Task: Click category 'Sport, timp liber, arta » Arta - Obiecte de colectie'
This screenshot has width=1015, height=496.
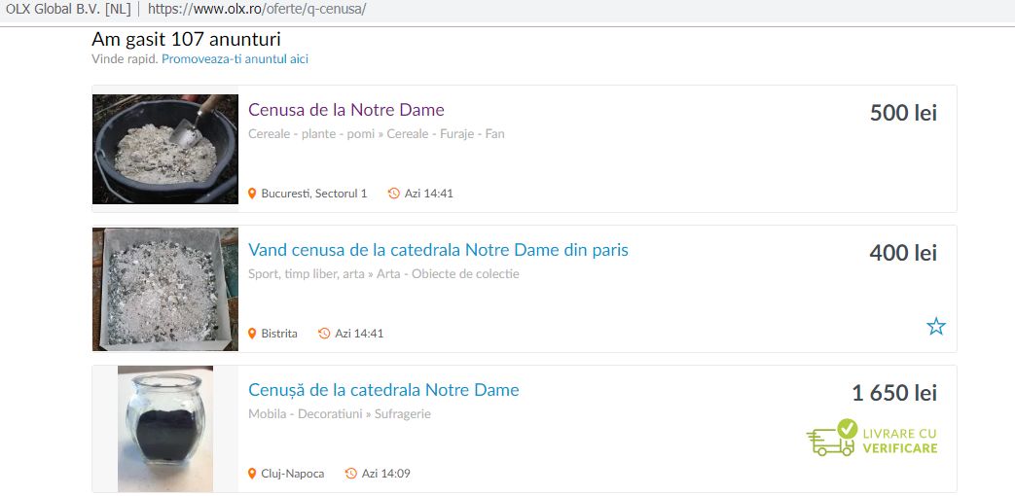Action: coord(383,273)
